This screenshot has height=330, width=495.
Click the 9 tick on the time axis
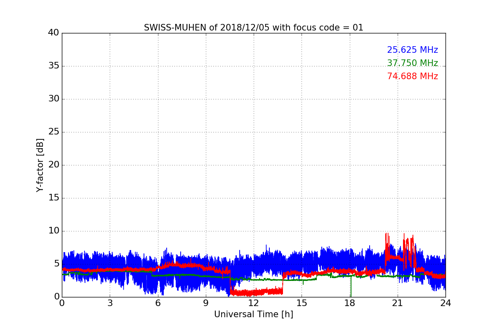click(x=205, y=303)
